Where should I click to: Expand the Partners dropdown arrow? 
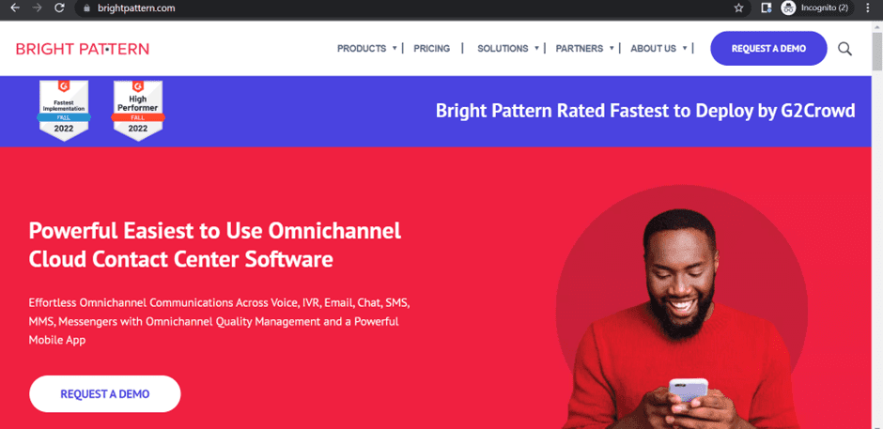tap(612, 48)
